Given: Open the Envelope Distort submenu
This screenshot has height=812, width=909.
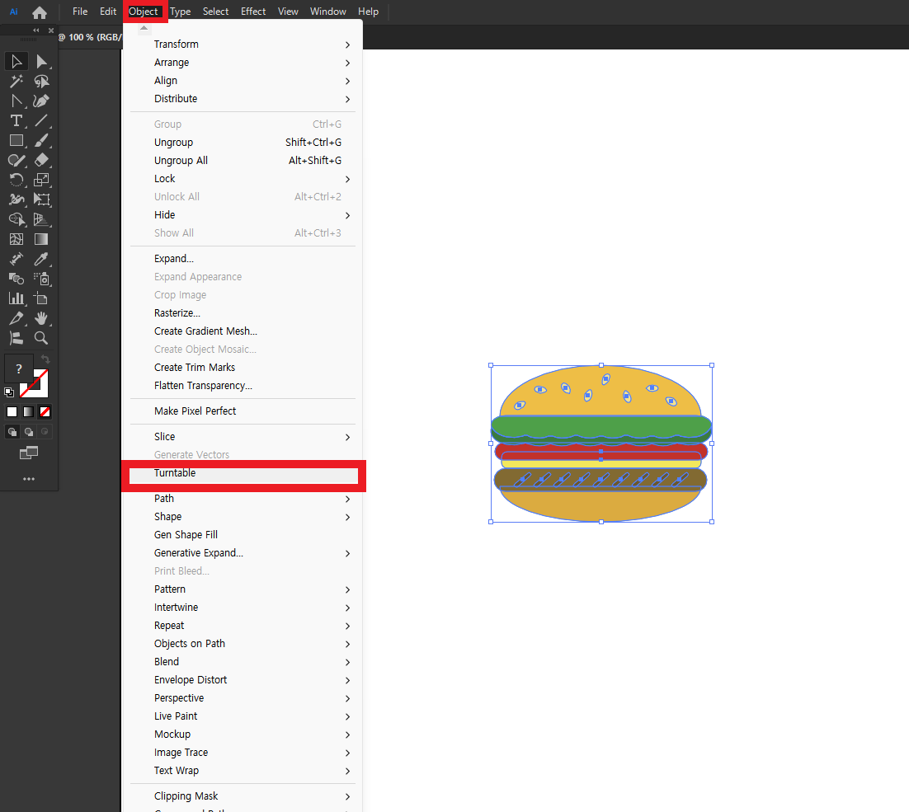Looking at the screenshot, I should pyautogui.click(x=243, y=680).
